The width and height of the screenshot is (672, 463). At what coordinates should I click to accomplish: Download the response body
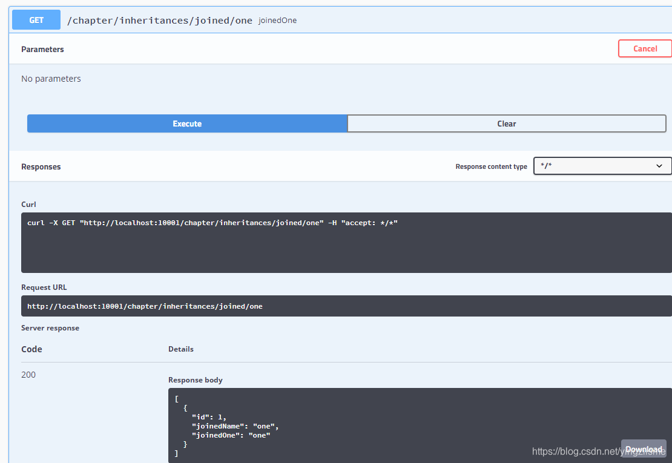click(644, 449)
